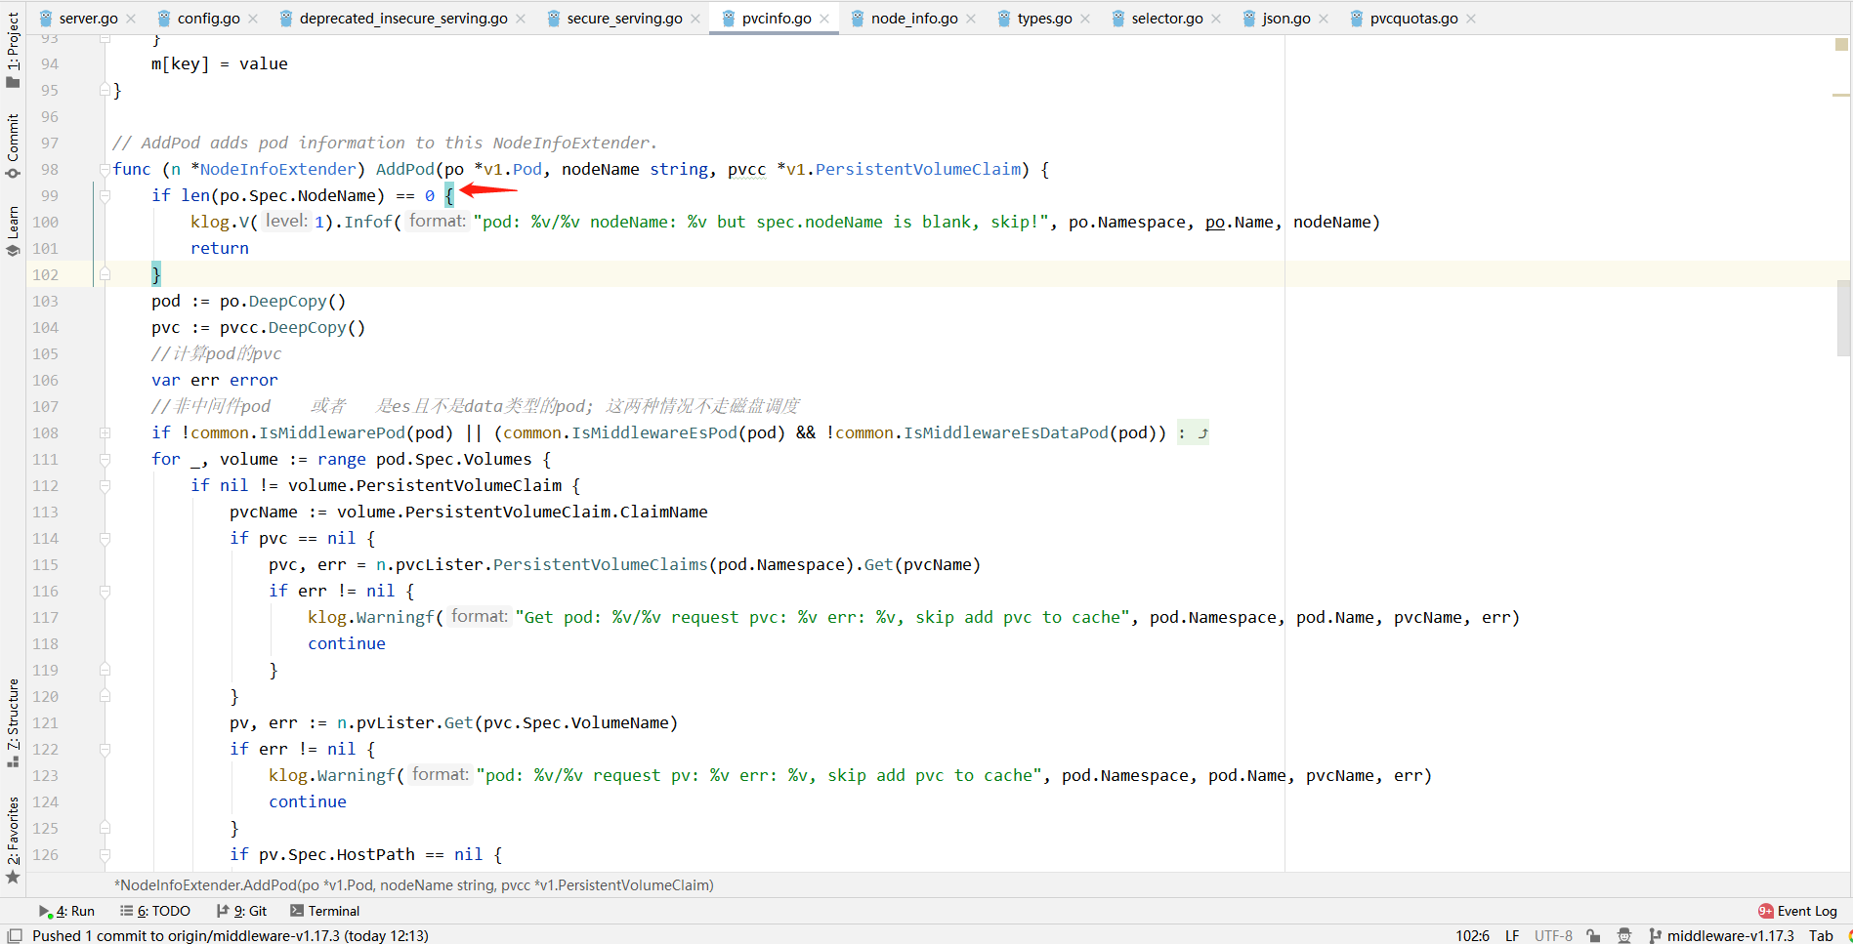1853x944 pixels.
Task: Close the json.go tab
Action: 1324,19
